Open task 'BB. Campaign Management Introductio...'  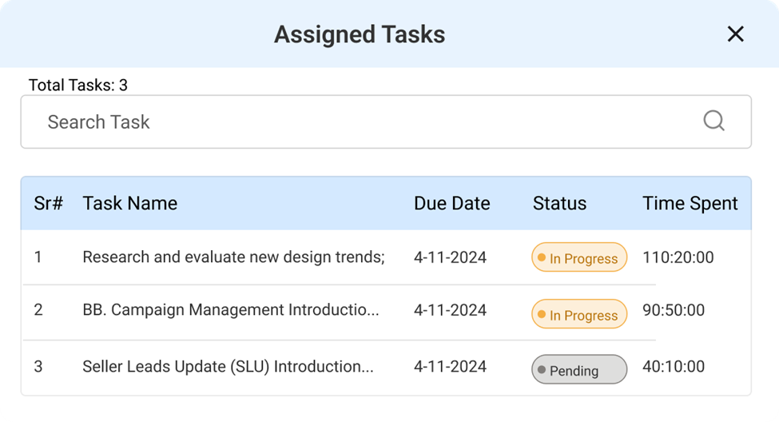[x=231, y=309]
